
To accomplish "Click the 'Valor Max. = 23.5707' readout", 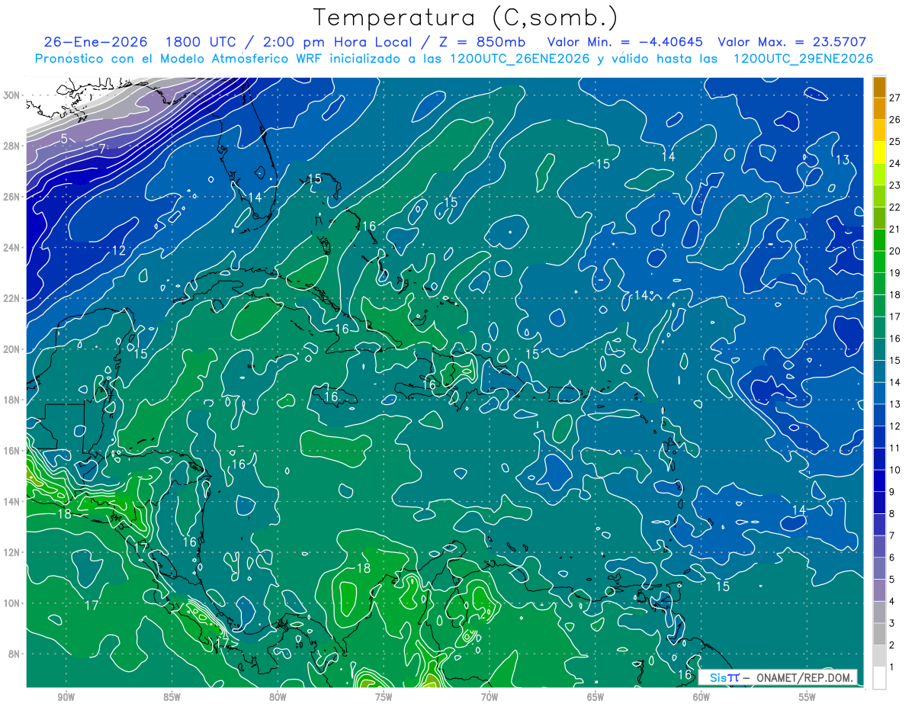I will coord(792,42).
